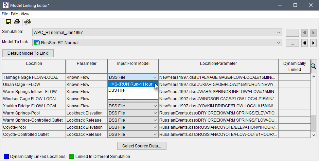This screenshot has width=319, height=161.
Task: Click the table's vertical scrollbar down arrow
Action: coord(313,135)
